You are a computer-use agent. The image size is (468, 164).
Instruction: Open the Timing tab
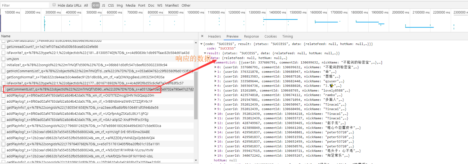[x=287, y=37]
